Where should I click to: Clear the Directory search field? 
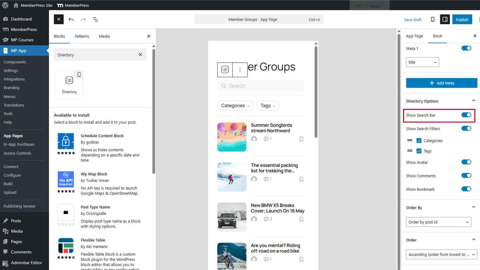coord(140,54)
